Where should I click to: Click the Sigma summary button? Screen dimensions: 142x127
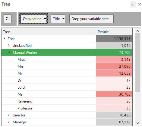point(8,19)
